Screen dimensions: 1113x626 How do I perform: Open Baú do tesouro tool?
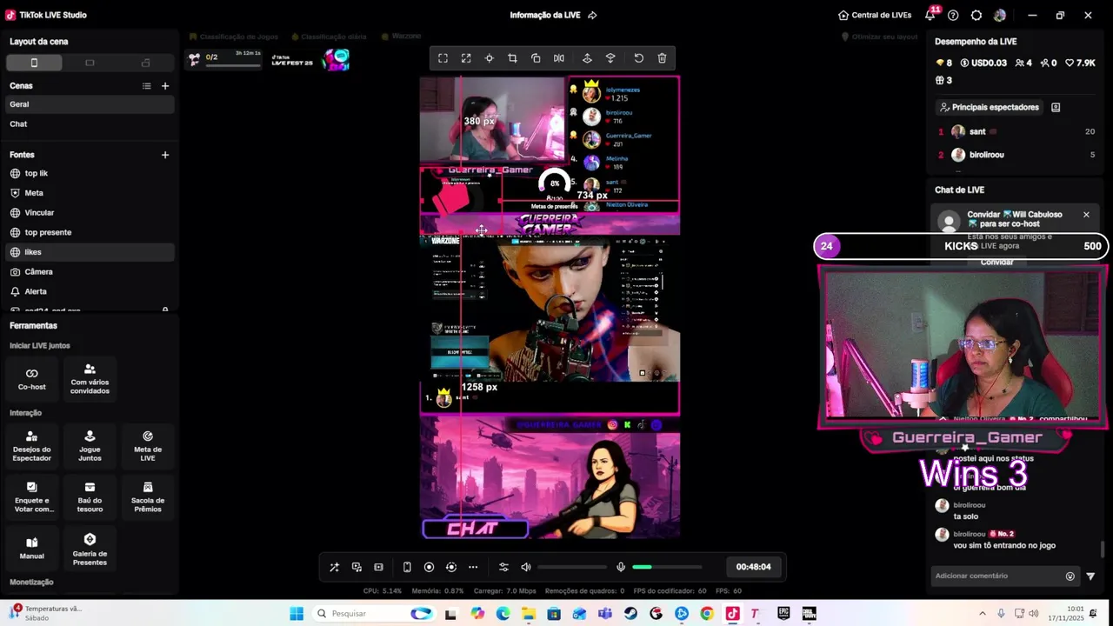pos(90,497)
